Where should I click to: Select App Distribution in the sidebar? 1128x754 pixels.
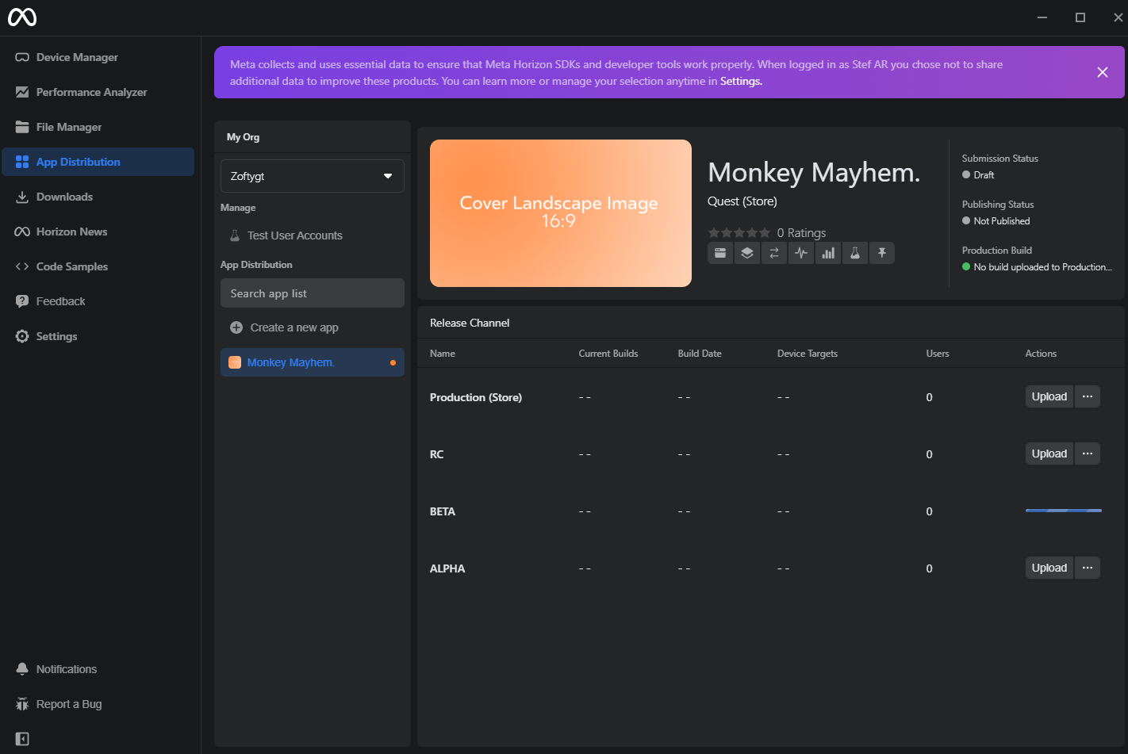coord(98,162)
